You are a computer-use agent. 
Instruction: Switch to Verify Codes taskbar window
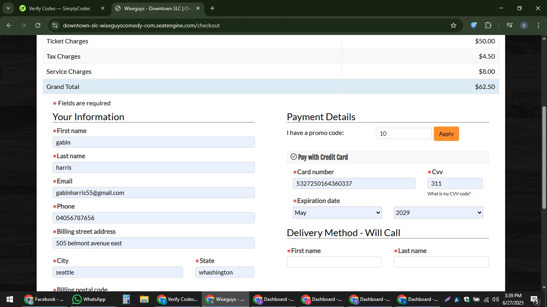coord(178,299)
